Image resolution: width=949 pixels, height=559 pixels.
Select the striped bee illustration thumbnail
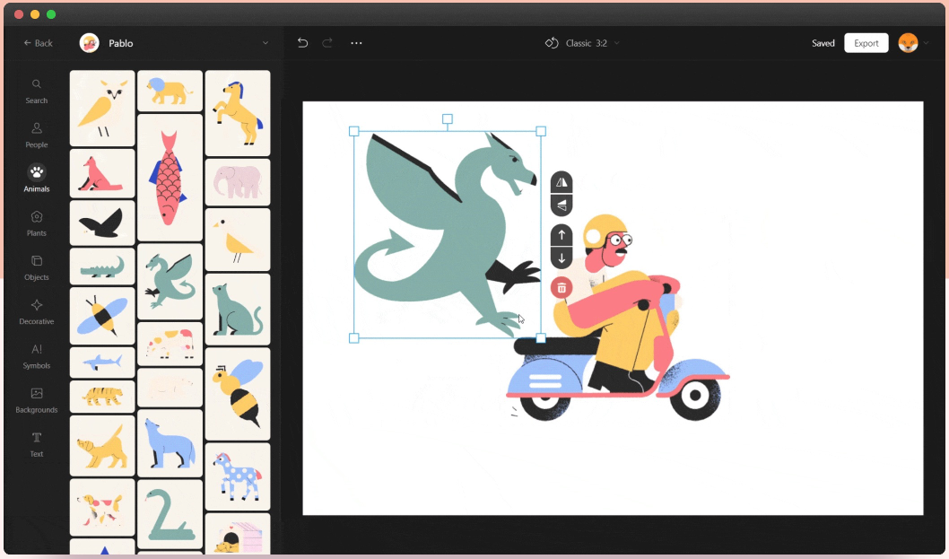point(237,392)
